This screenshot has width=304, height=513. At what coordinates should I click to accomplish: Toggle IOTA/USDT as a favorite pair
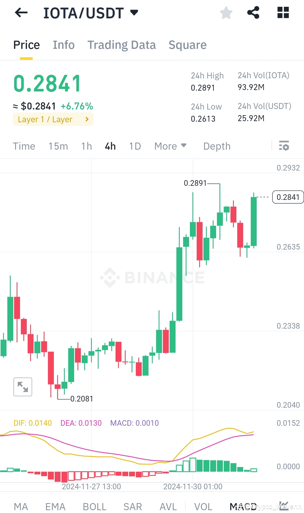click(x=226, y=12)
